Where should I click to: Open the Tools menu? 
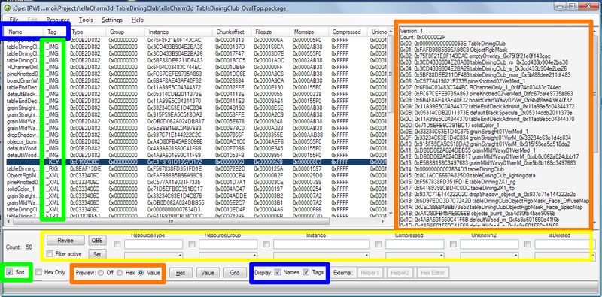click(86, 20)
